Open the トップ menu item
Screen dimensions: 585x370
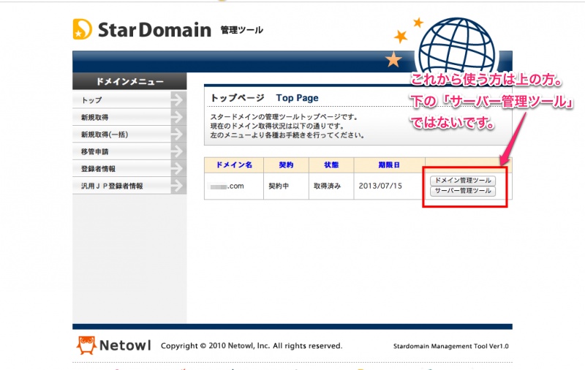tap(129, 100)
